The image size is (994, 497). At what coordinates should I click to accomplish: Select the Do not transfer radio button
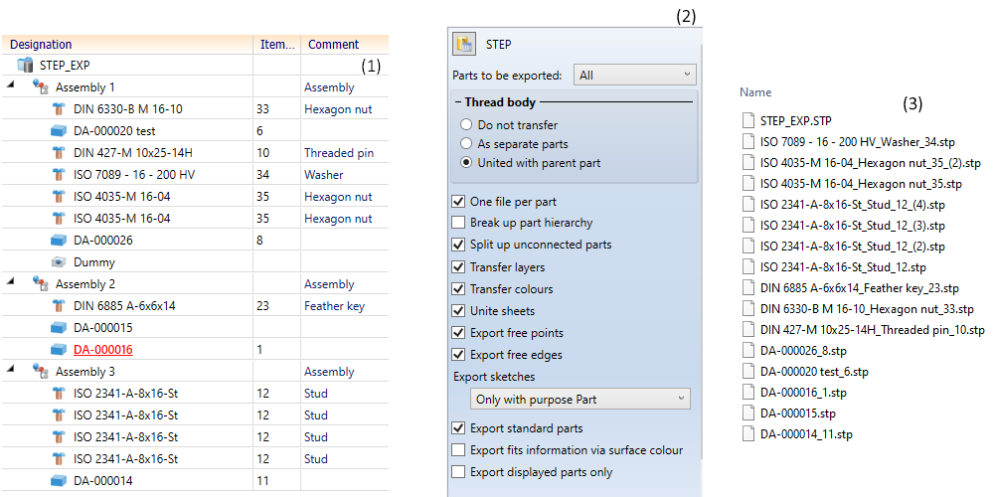(466, 125)
